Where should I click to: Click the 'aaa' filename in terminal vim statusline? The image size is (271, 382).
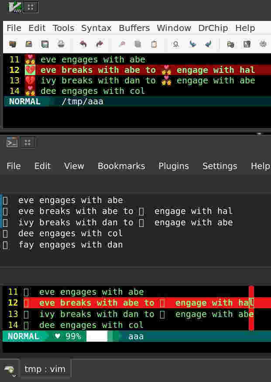(x=136, y=337)
